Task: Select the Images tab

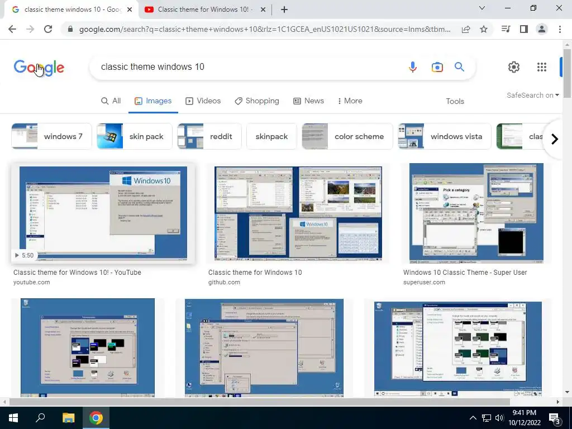Action: (x=153, y=101)
